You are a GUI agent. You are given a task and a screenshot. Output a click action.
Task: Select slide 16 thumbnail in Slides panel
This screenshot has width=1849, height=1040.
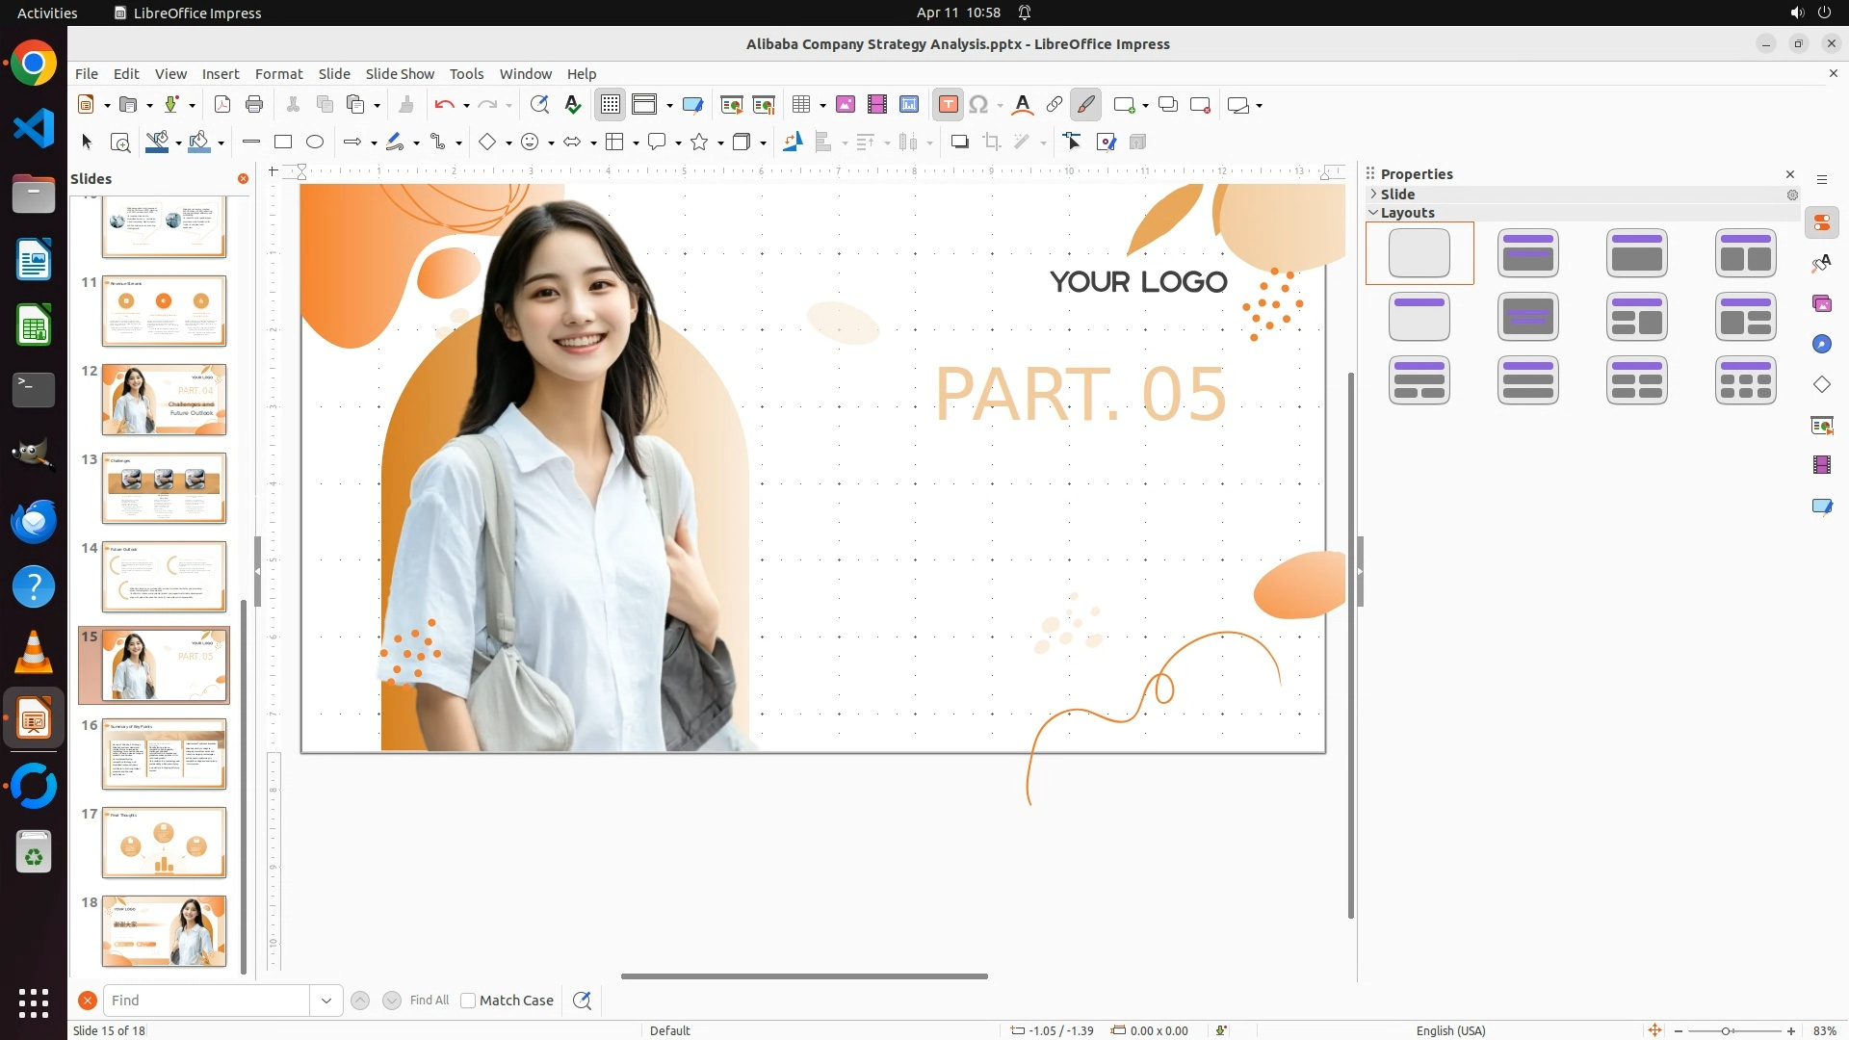point(164,754)
